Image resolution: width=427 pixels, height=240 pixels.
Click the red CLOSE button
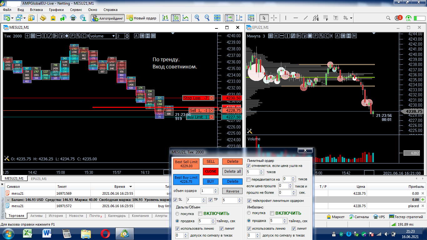[x=211, y=171]
